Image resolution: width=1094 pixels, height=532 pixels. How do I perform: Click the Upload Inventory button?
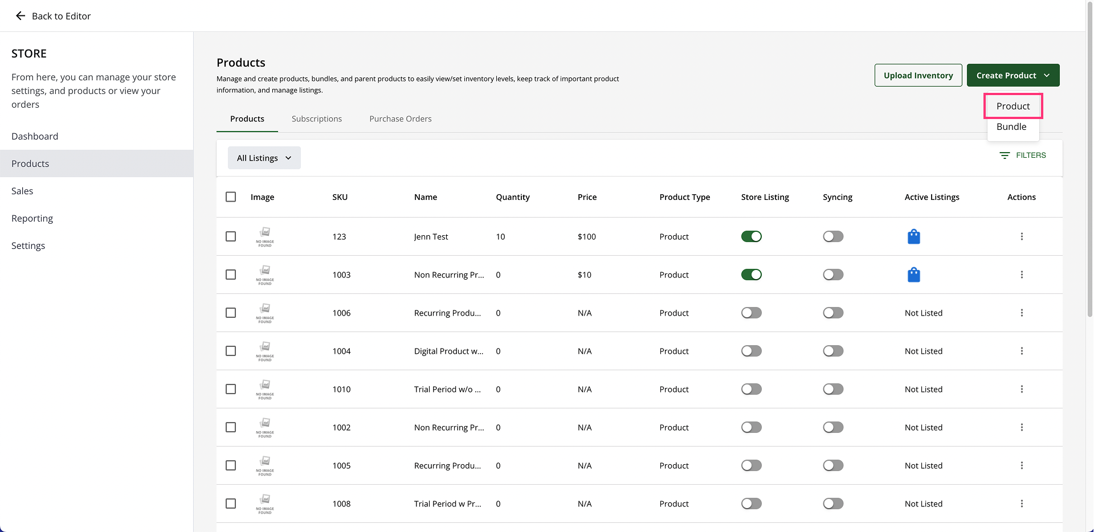917,75
